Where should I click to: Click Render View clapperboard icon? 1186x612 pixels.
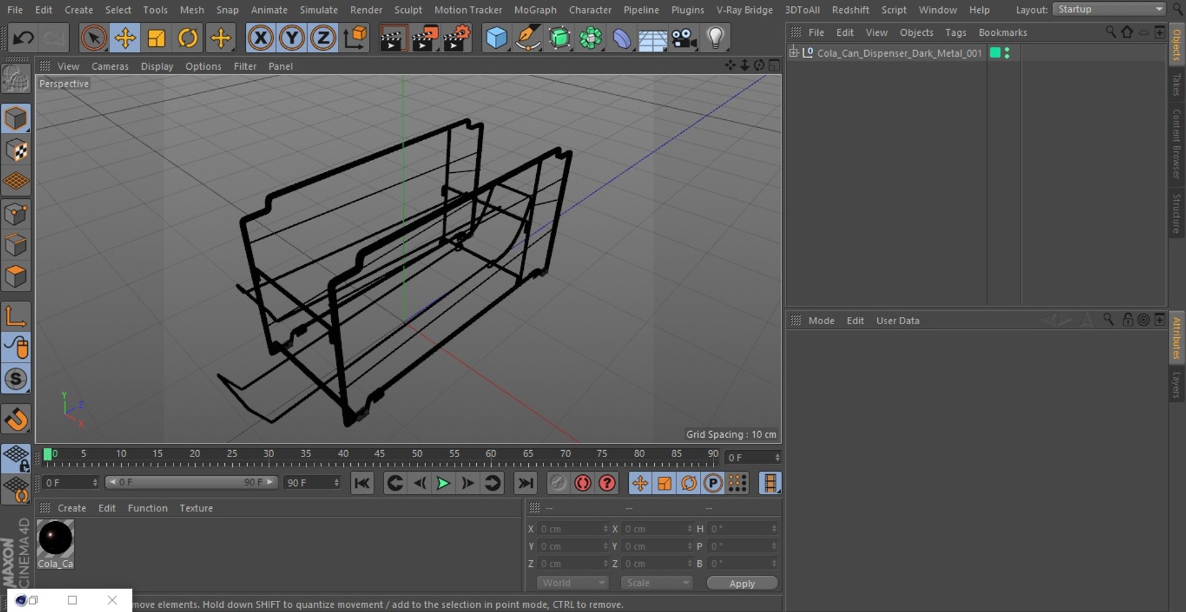point(392,38)
